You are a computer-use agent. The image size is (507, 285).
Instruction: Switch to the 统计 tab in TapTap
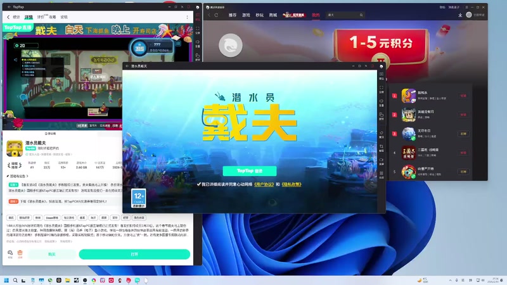(16, 17)
